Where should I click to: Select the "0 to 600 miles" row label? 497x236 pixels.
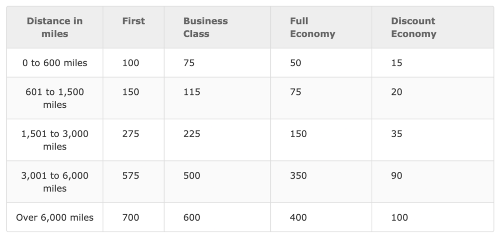pos(55,63)
